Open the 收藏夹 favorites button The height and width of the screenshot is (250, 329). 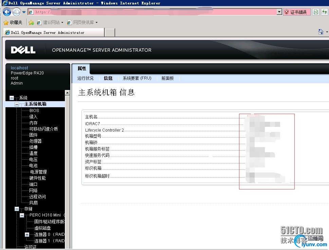[13, 22]
